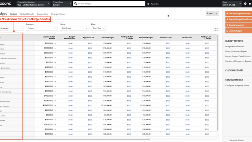
Task: Click Create Budget Modification button
Action: [239, 19]
